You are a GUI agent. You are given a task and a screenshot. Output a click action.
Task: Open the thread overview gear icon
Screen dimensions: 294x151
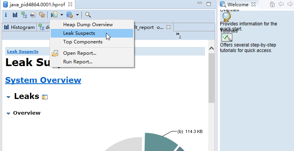42,15
